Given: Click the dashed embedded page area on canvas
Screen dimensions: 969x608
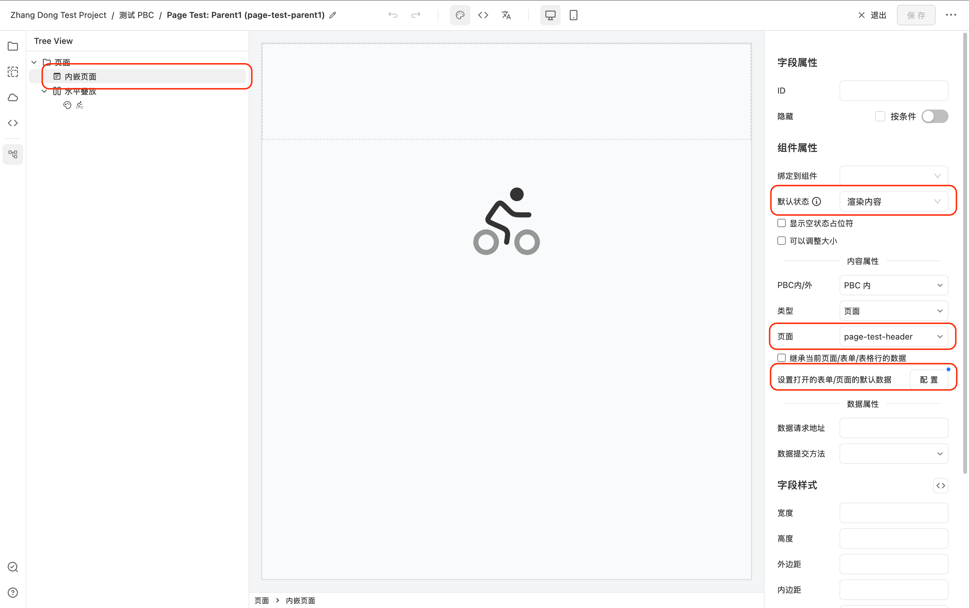Looking at the screenshot, I should point(506,92).
